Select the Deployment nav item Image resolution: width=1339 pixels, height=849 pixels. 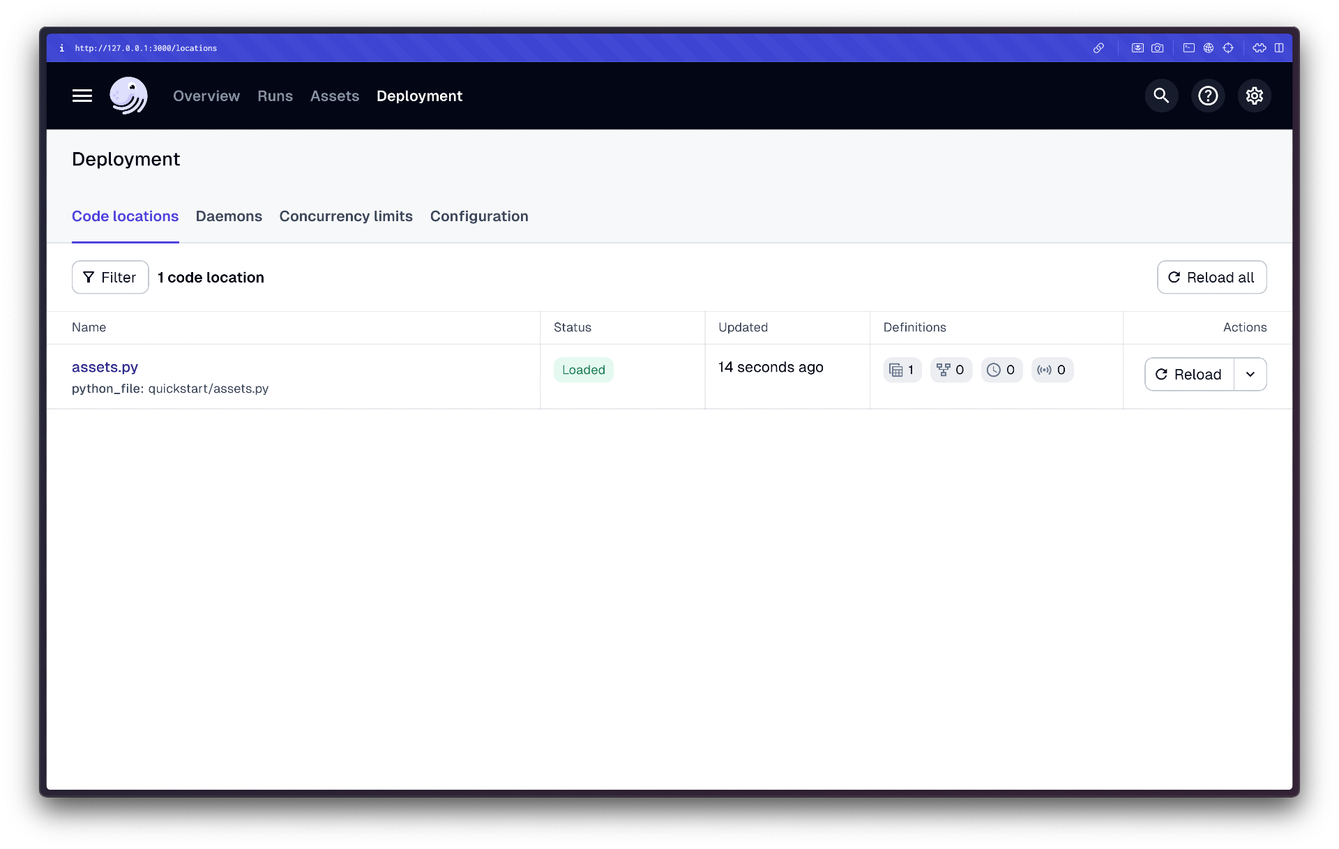419,96
